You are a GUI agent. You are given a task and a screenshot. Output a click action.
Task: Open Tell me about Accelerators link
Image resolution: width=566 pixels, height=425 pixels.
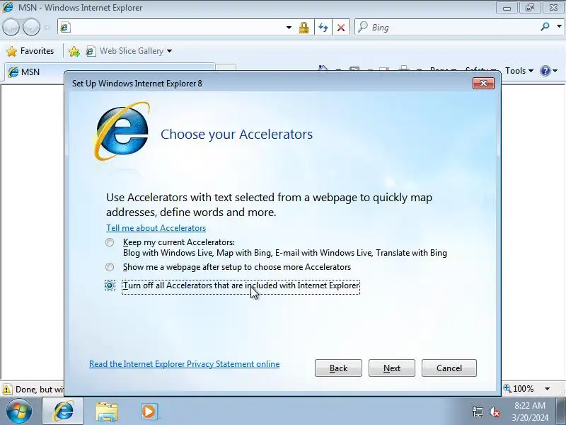click(156, 228)
